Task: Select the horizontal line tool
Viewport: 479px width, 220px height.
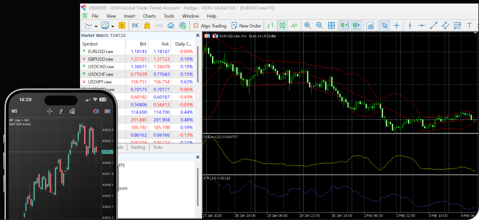Action: pyautogui.click(x=422, y=26)
